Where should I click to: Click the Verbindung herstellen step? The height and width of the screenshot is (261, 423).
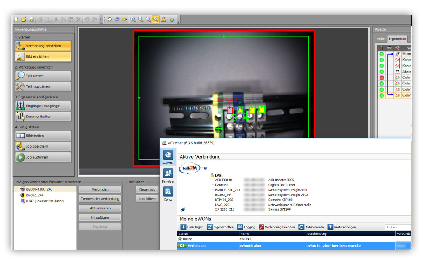pos(43,46)
